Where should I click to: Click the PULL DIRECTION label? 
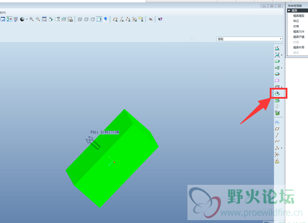[x=105, y=132]
